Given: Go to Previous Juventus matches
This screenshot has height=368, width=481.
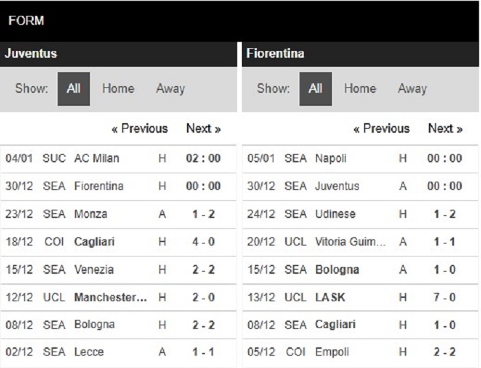Looking at the screenshot, I should (140, 129).
